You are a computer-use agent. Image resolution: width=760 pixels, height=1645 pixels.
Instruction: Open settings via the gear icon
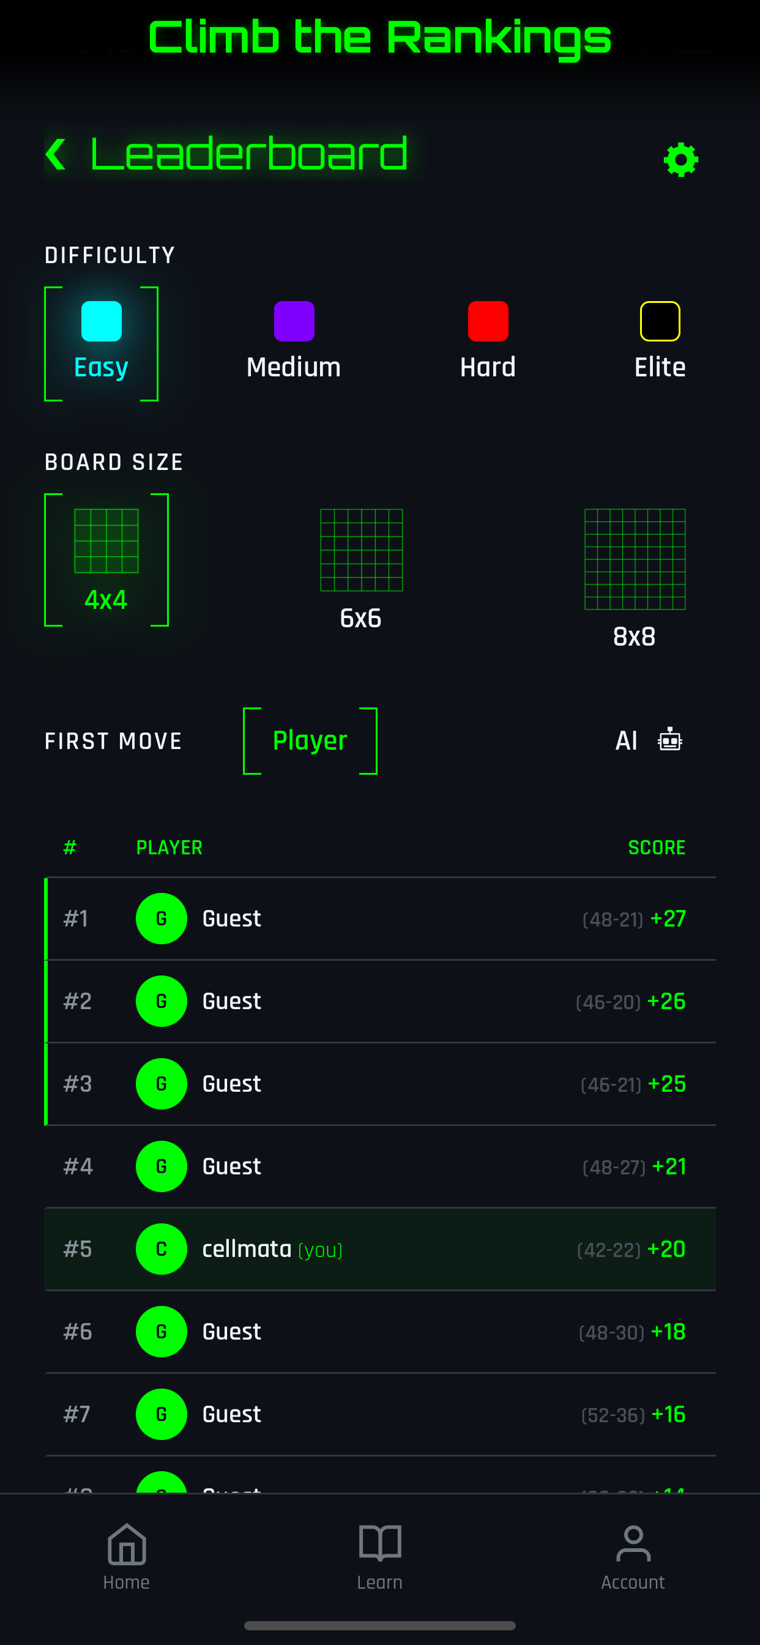tap(681, 160)
